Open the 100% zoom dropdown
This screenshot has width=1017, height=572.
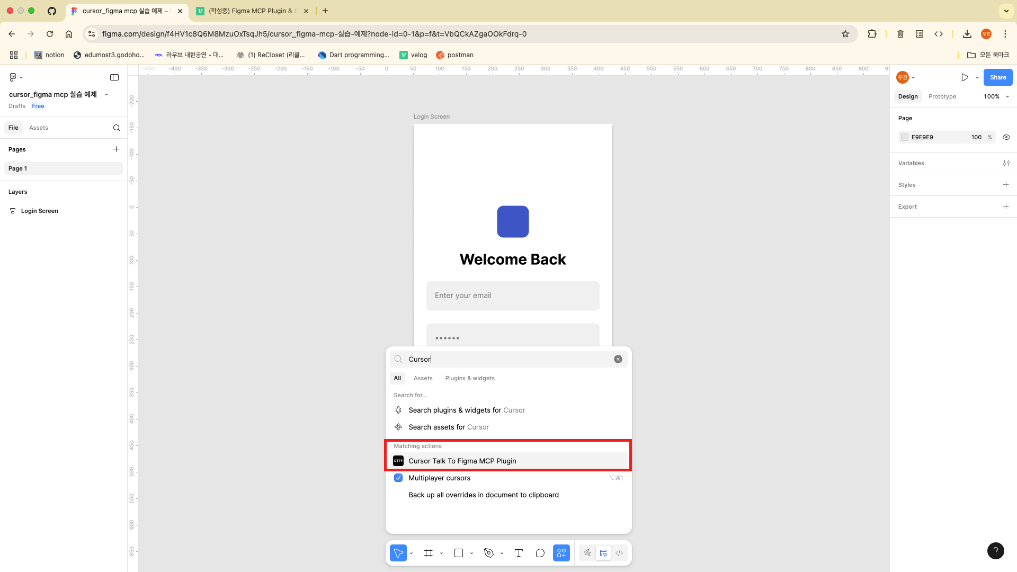click(996, 96)
